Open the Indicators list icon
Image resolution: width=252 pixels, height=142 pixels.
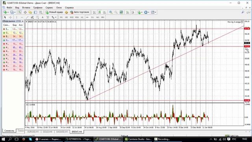coord(139,12)
